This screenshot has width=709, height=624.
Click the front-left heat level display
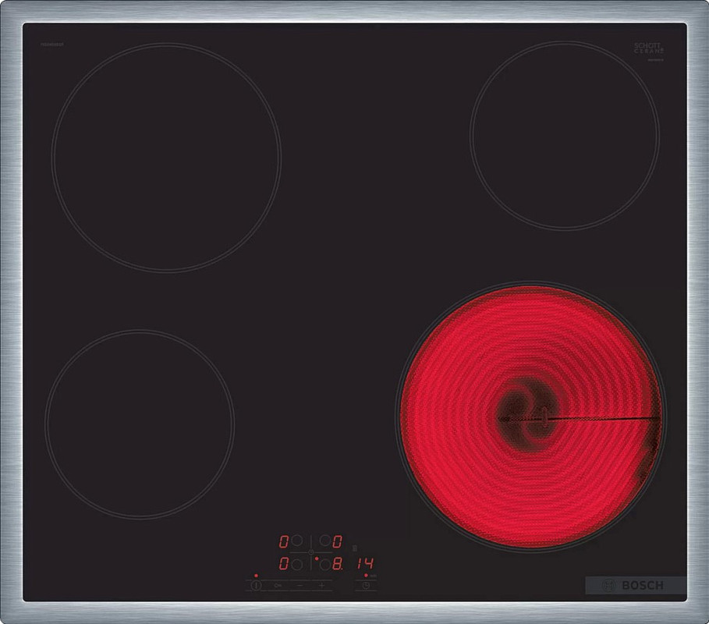pos(284,562)
